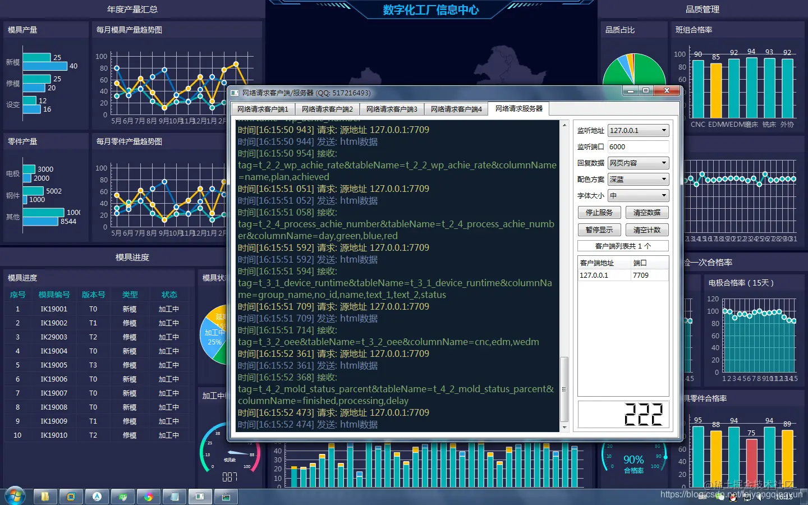The width and height of the screenshot is (808, 505).
Task: Select client port cell 7709
Action: pyautogui.click(x=650, y=275)
